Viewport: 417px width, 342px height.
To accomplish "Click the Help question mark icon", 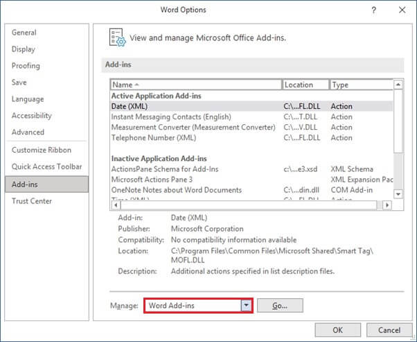I will click(373, 10).
